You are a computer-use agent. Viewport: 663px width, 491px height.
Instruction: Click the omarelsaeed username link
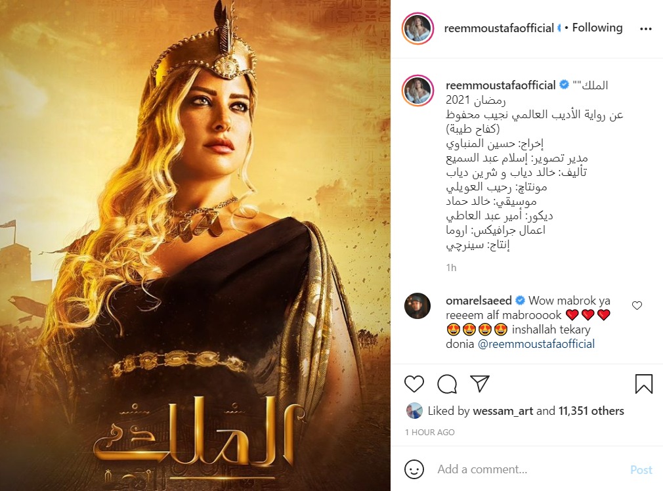pyautogui.click(x=479, y=301)
